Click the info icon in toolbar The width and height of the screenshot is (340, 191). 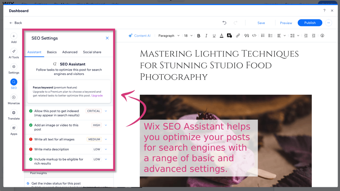tap(322, 36)
